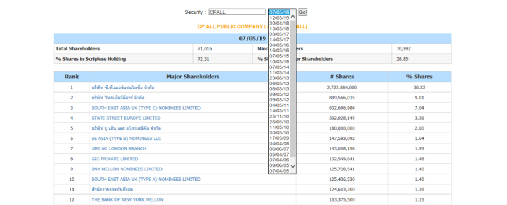Click the UBS AG LONDON BRANCH link

click(x=119, y=149)
